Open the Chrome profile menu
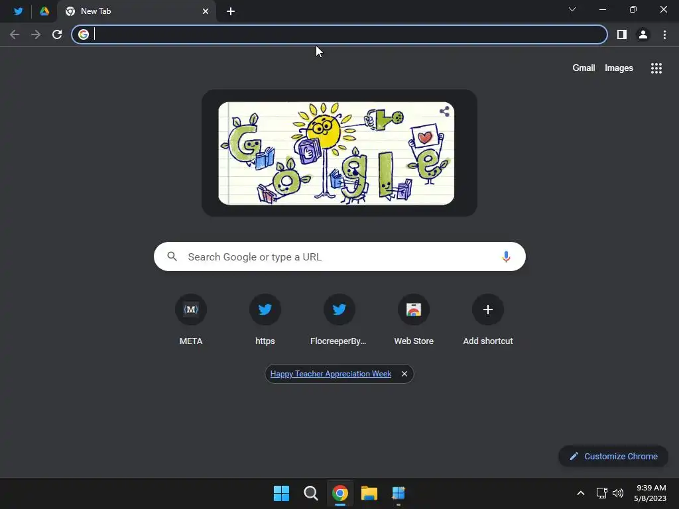The image size is (679, 509). pyautogui.click(x=643, y=34)
